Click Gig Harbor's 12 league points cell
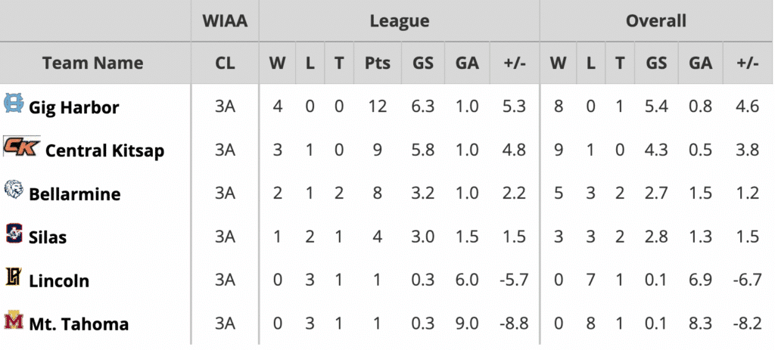Image resolution: width=775 pixels, height=350 pixels. 377,107
